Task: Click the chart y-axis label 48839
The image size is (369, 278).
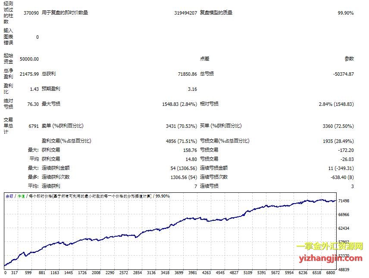Action: pos(344,269)
